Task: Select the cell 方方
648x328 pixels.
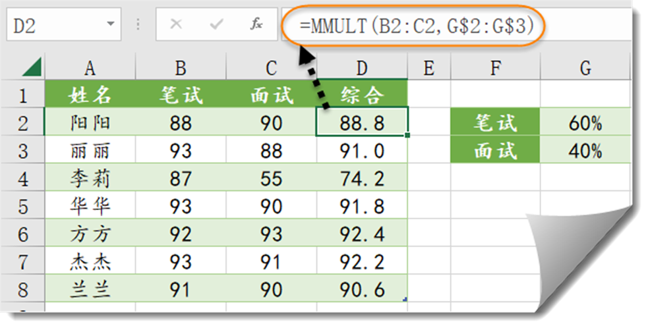Action: click(90, 233)
